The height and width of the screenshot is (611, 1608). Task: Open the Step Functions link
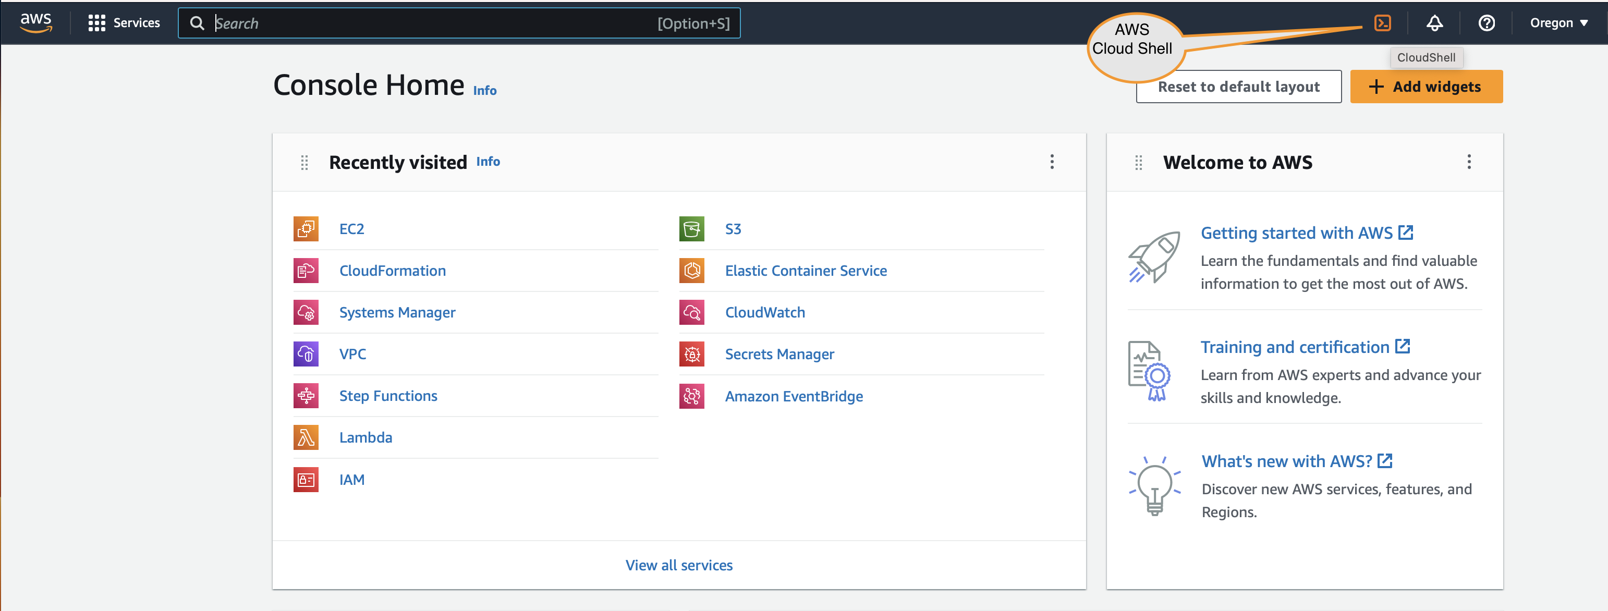point(388,396)
